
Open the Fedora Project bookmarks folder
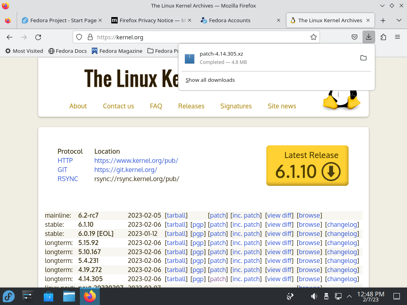(163, 51)
